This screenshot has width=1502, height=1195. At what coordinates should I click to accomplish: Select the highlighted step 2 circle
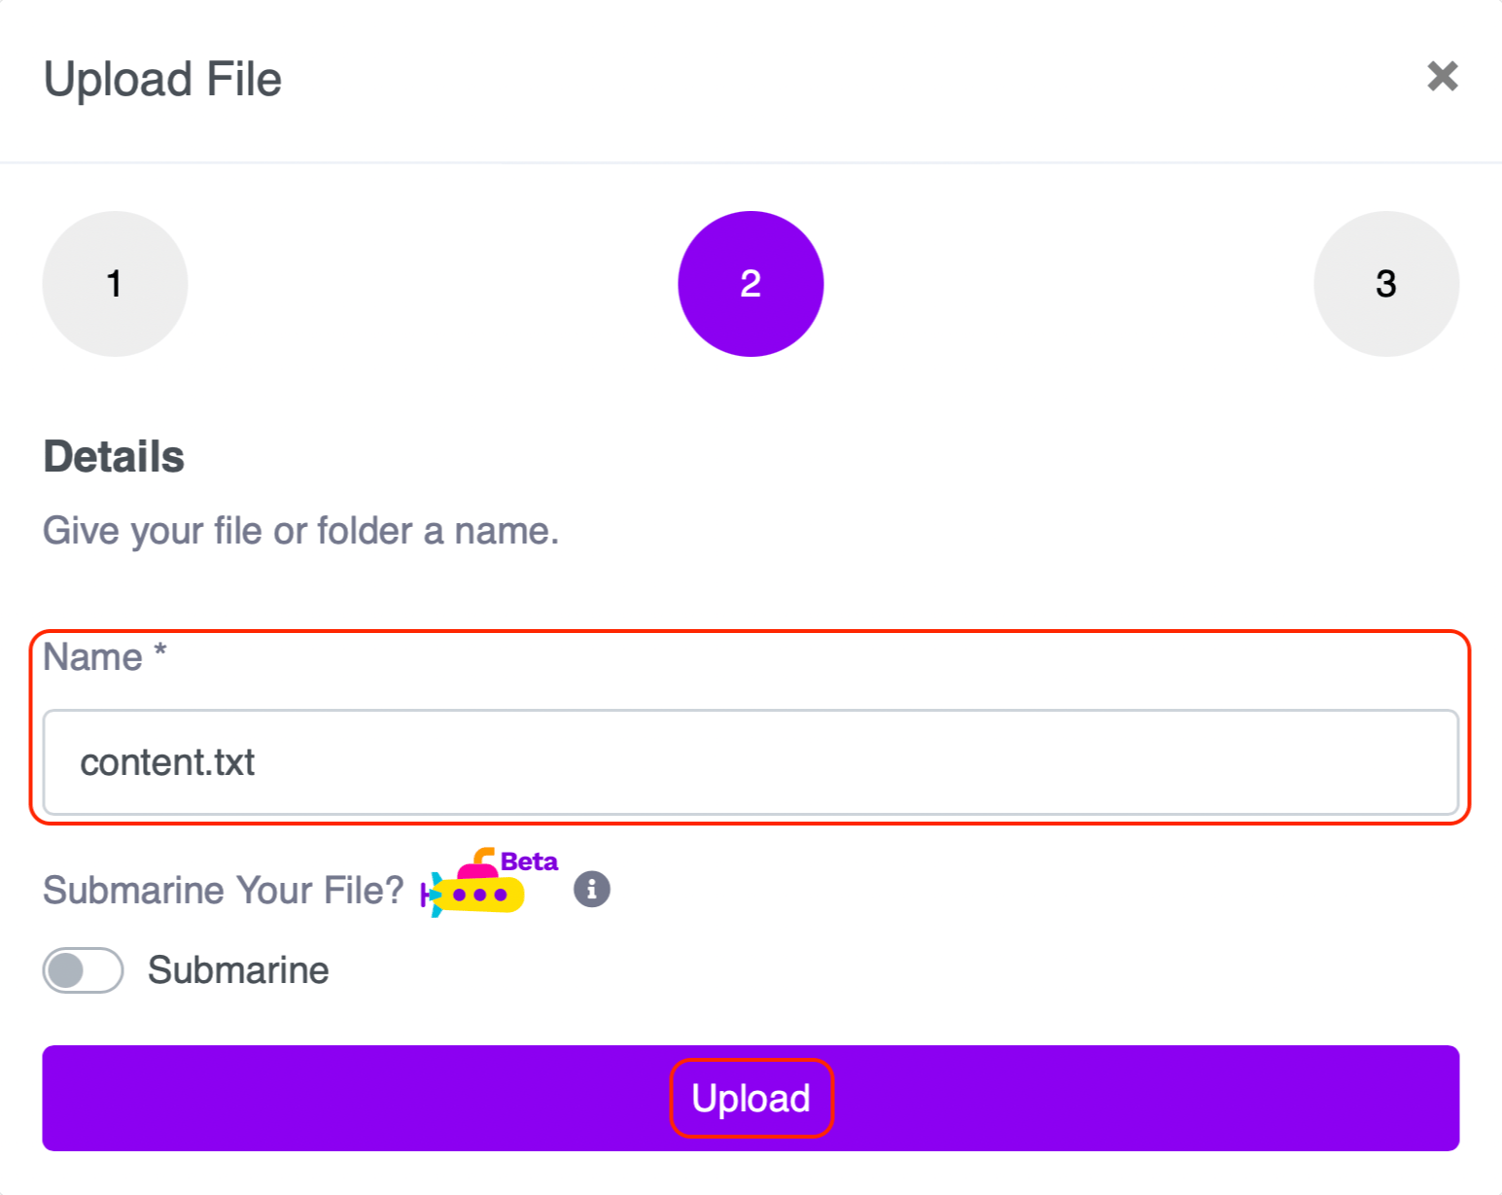pos(751,283)
